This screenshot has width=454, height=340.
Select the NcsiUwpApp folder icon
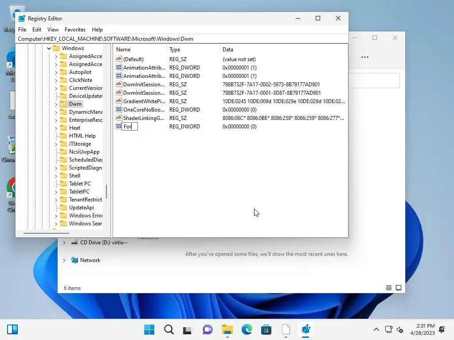[63, 151]
